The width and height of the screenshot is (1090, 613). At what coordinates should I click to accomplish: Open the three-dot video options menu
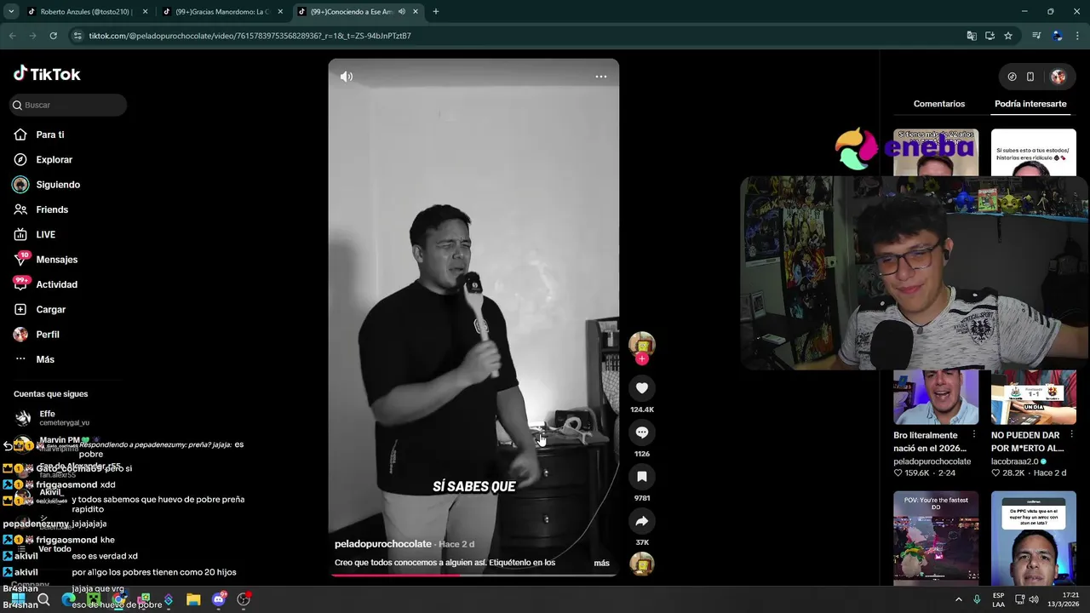(x=601, y=77)
